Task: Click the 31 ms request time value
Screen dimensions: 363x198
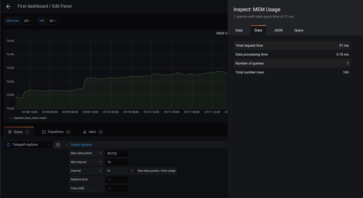Action: click(x=344, y=46)
